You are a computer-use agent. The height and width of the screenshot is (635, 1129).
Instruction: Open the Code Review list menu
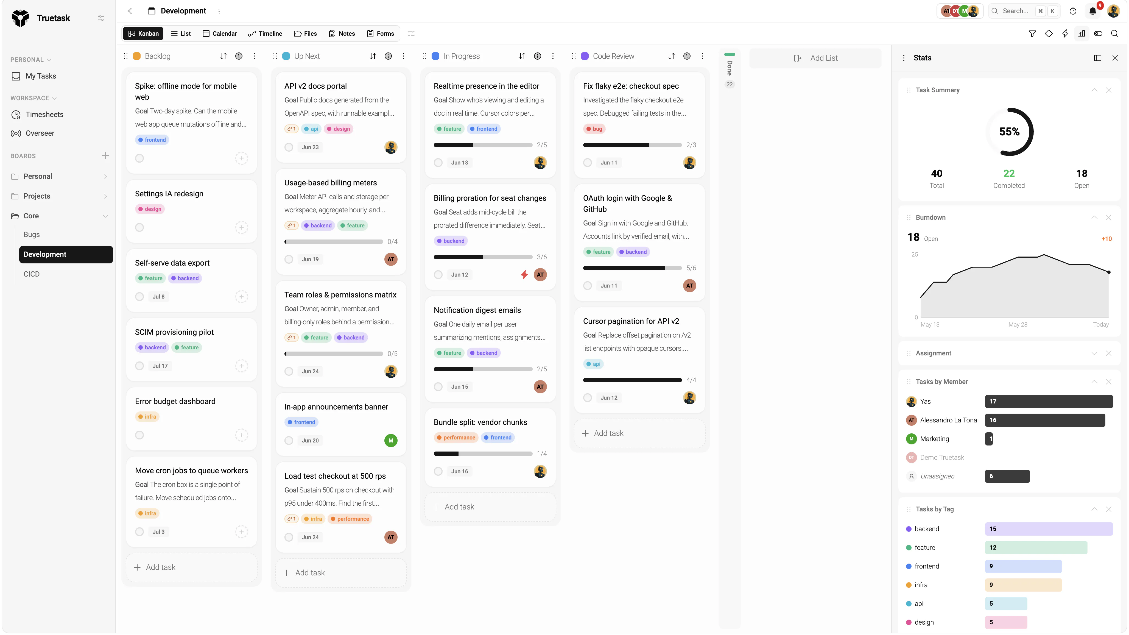coord(702,56)
